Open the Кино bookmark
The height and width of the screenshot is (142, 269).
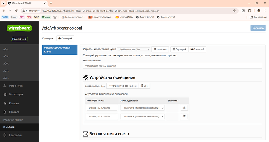14,17
